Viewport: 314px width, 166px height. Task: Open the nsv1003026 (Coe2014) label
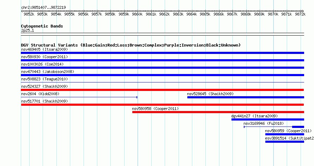pyautogui.click(x=42, y=64)
